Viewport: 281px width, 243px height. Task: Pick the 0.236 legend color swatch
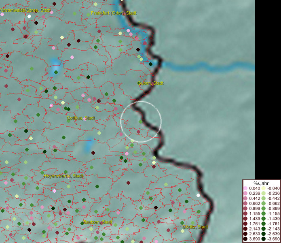coord(245,193)
